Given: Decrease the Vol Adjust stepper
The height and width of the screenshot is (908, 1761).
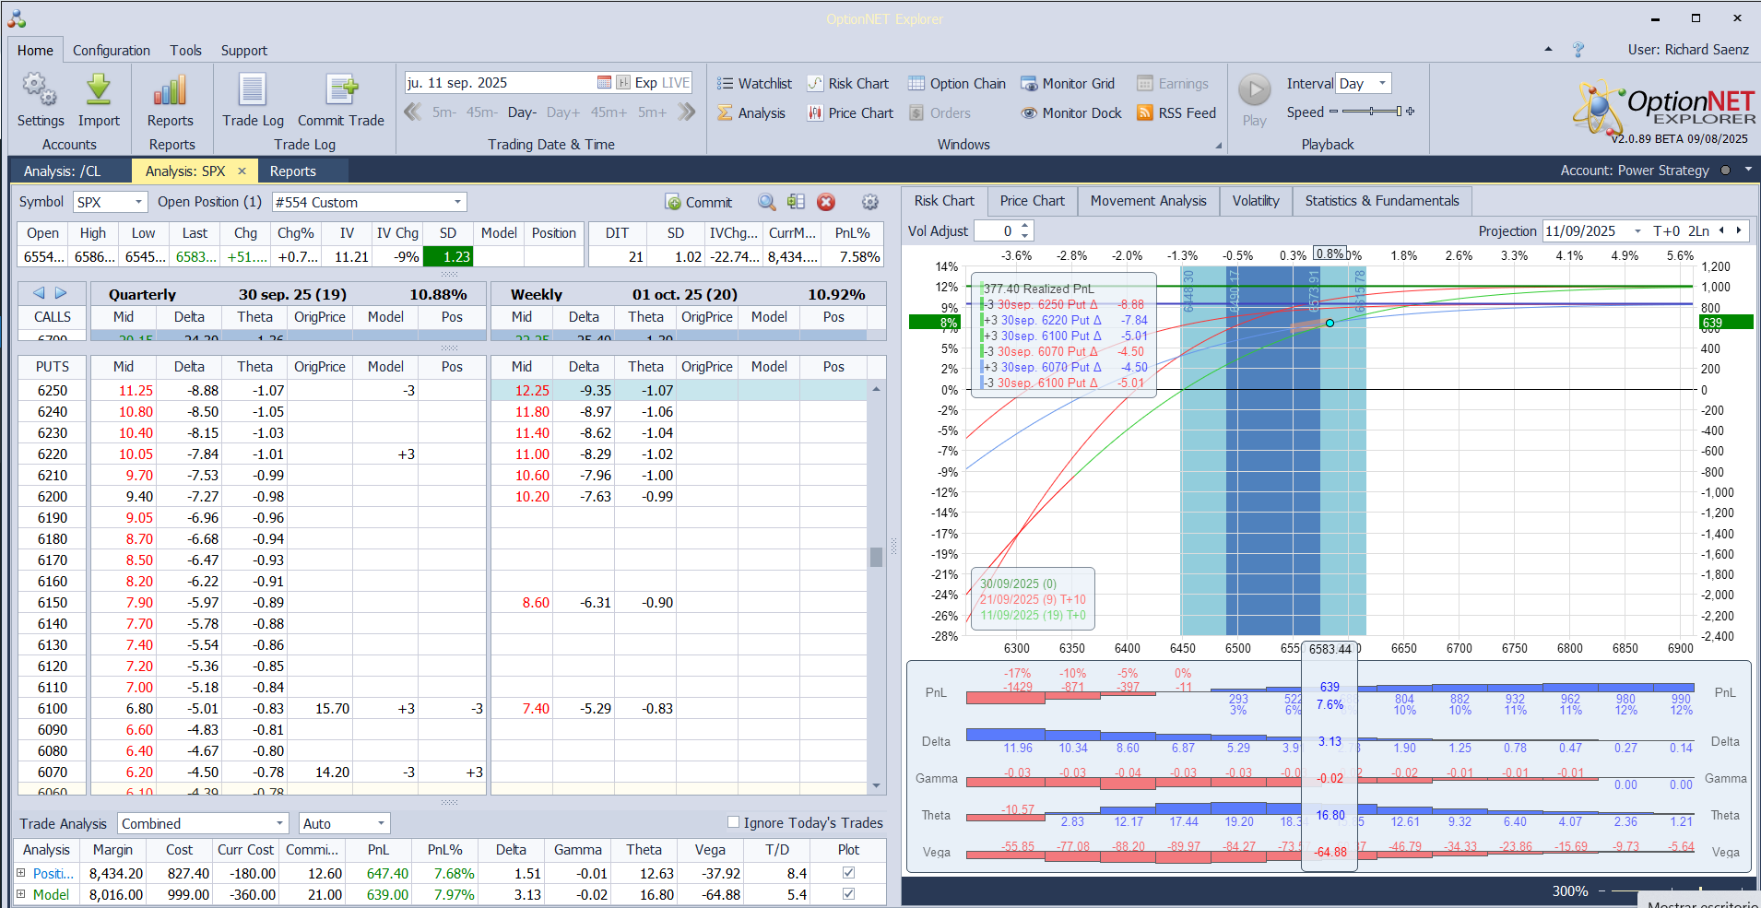Looking at the screenshot, I should coord(1025,236).
